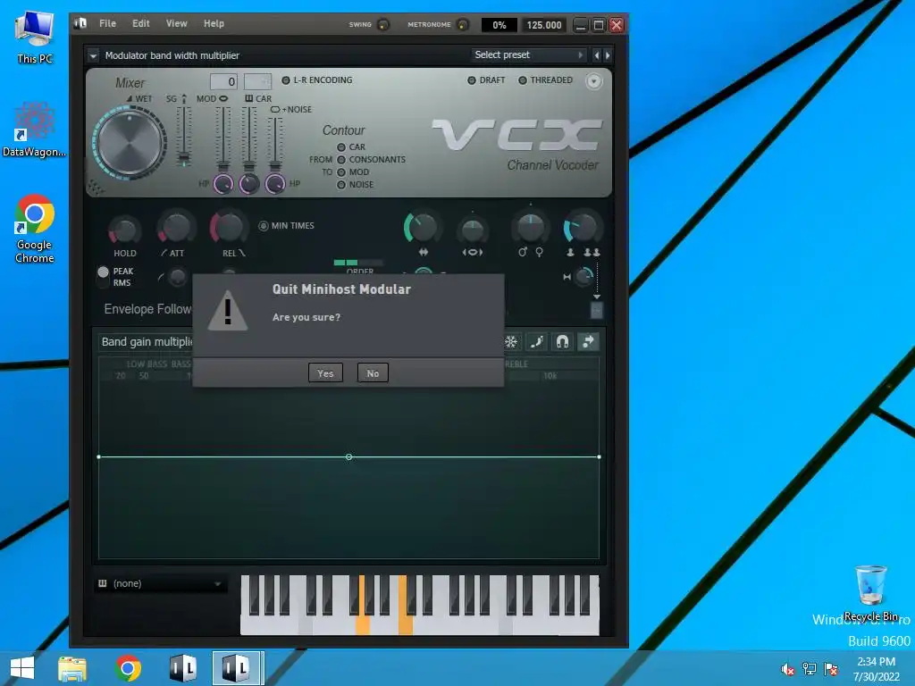
Task: Click the second orange highlighted piano key
Action: (405, 624)
